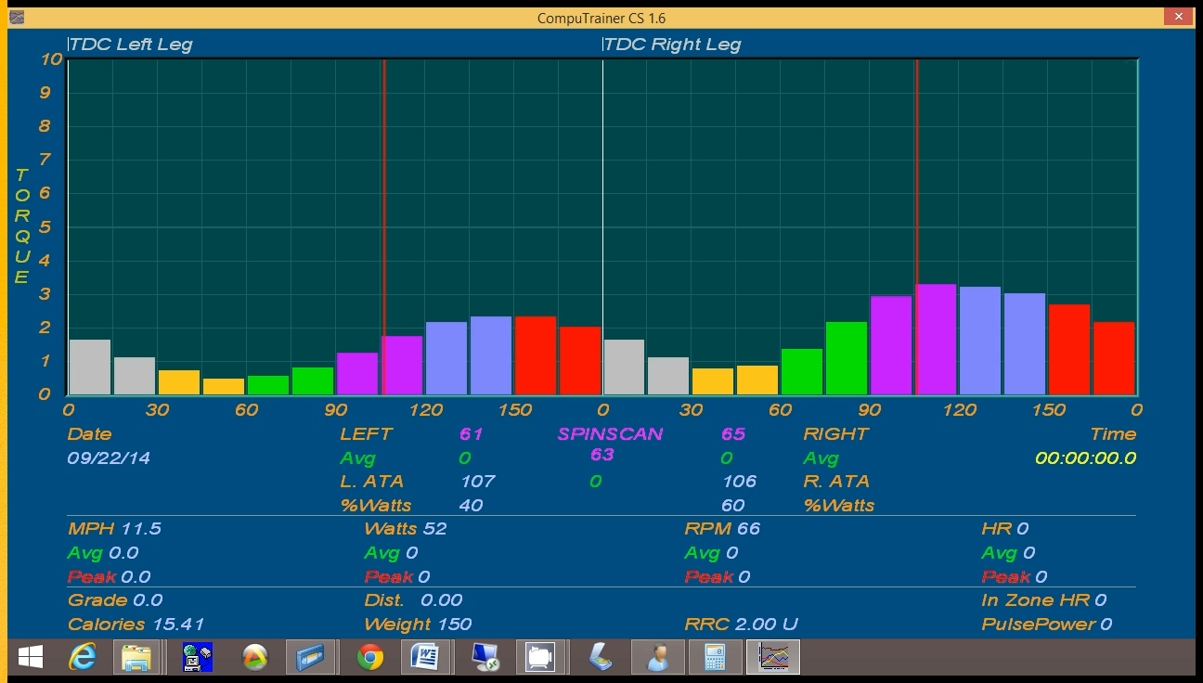Click the CompuTrainer title bar app icon
This screenshot has width=1203, height=683.
click(x=17, y=18)
